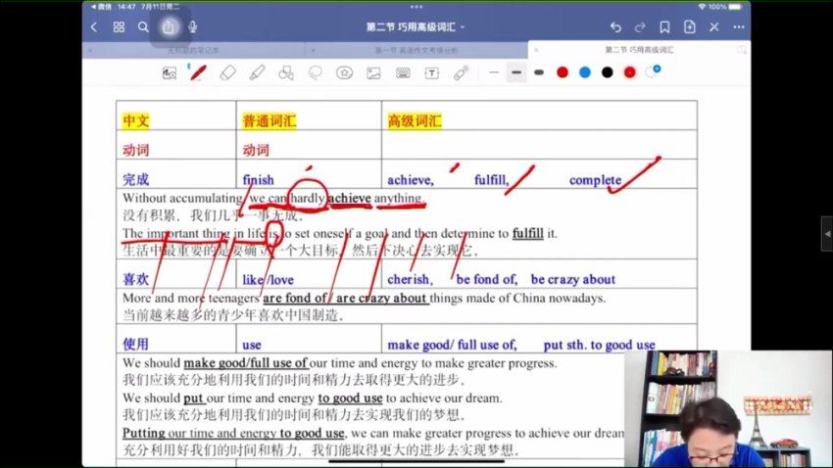This screenshot has height=468, width=833.
Task: Select the Eraser tool
Action: 228,72
